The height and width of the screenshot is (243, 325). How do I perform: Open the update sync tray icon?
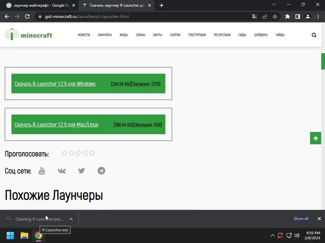(280, 235)
